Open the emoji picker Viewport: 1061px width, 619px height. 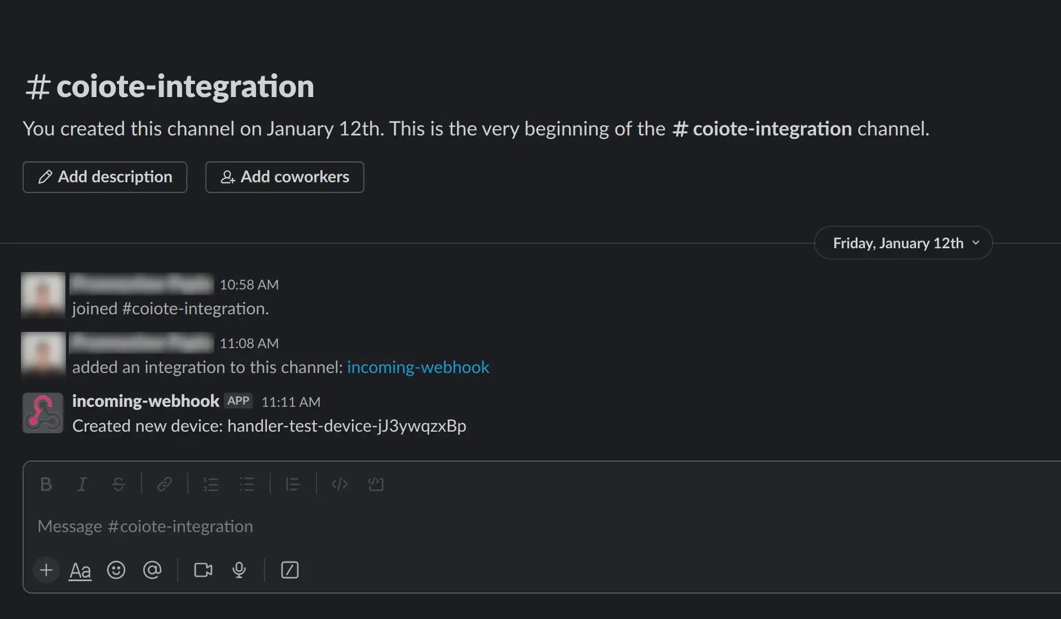(x=116, y=570)
